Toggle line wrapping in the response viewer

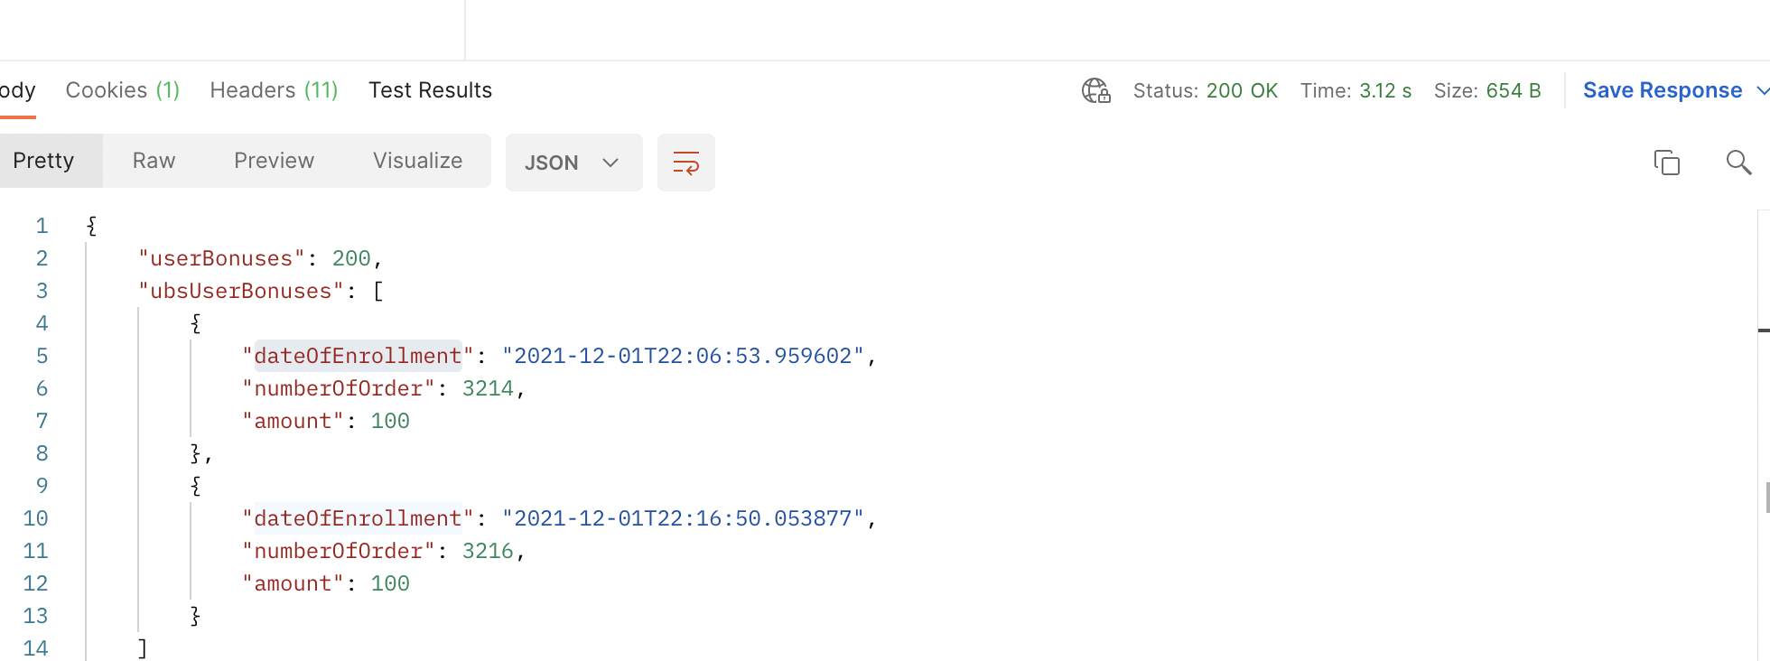685,163
